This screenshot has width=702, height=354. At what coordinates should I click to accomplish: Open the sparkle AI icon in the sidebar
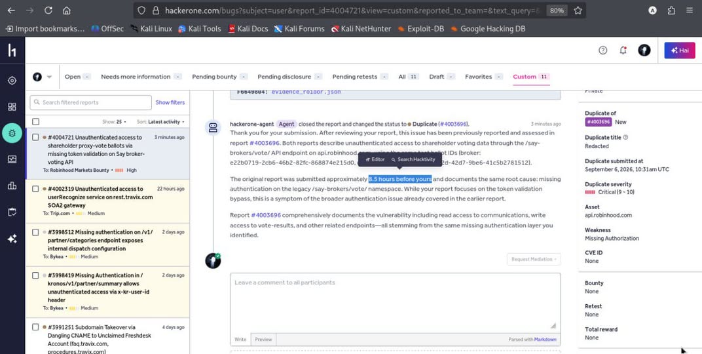coord(12,239)
